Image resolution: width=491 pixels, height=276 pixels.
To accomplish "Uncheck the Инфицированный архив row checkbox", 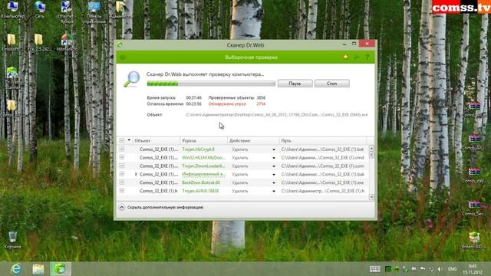I will pos(122,174).
